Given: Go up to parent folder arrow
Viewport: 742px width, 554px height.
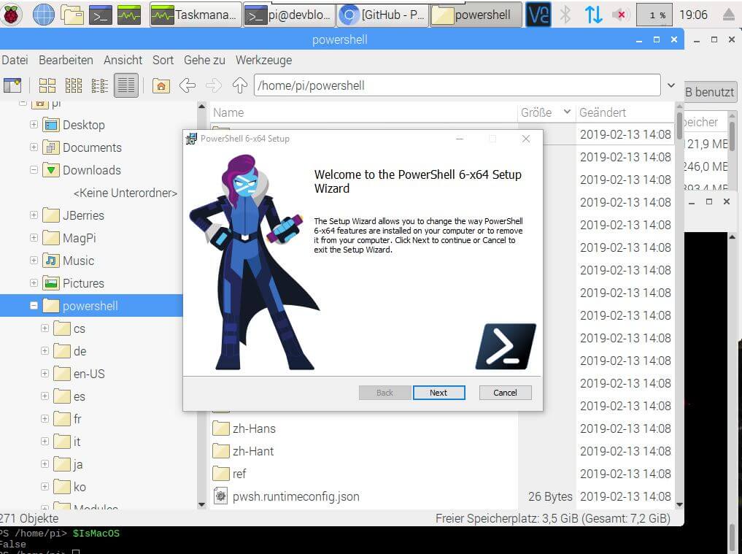Looking at the screenshot, I should (x=239, y=85).
